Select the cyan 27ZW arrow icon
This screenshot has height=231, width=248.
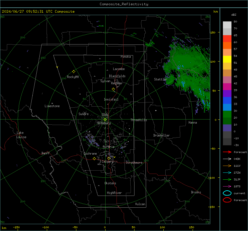[x=227, y=173]
